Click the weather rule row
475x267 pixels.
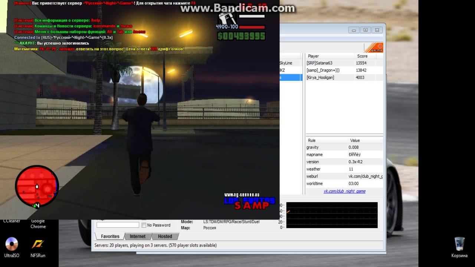click(x=344, y=169)
